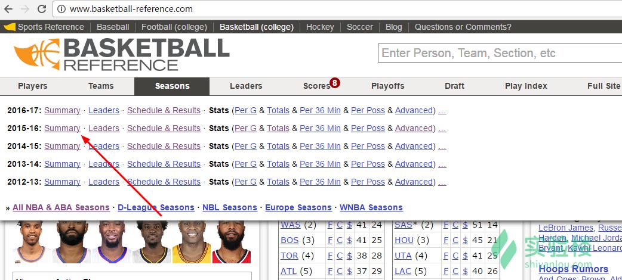The height and width of the screenshot is (280, 622).
Task: Click the browser back arrow
Action: pyautogui.click(x=9, y=9)
